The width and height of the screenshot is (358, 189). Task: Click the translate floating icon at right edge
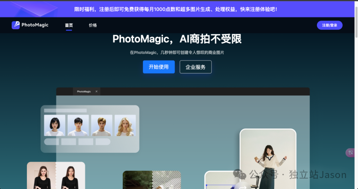click(350, 152)
